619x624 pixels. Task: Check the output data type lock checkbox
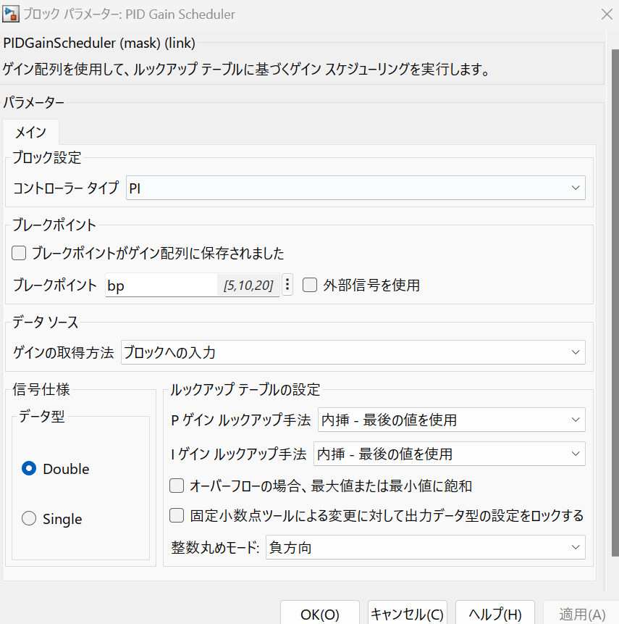(177, 515)
